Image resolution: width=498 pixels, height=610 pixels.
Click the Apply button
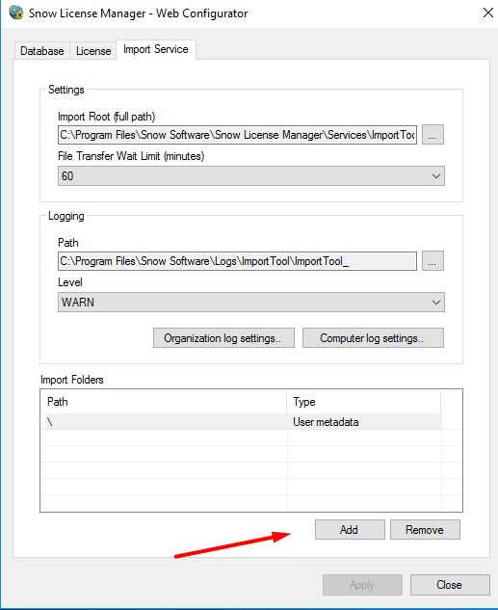(362, 585)
